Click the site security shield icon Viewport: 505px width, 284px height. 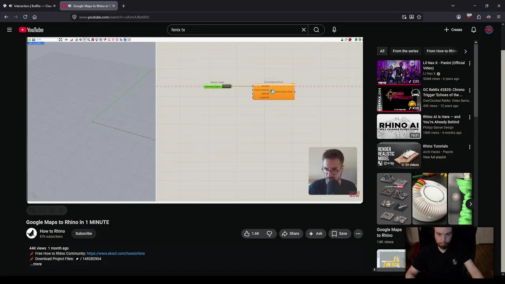coord(74,17)
